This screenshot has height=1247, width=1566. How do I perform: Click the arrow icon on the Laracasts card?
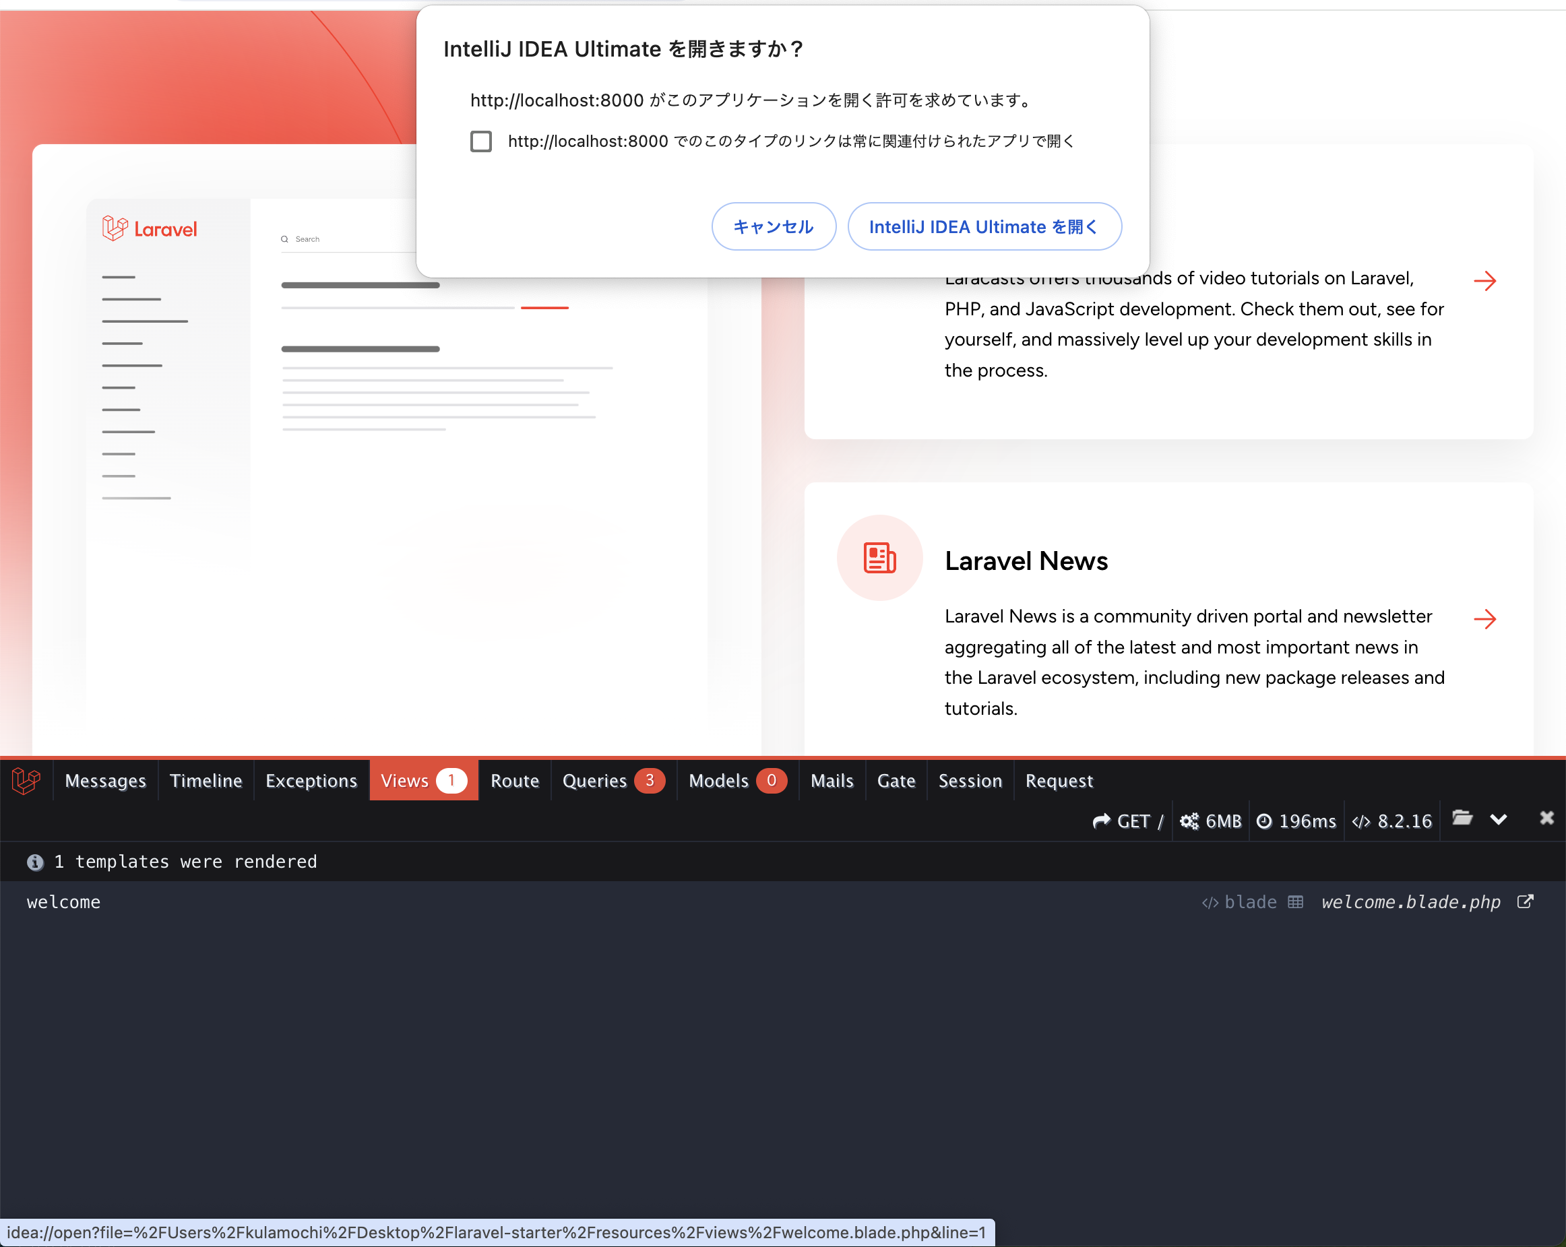(x=1484, y=280)
